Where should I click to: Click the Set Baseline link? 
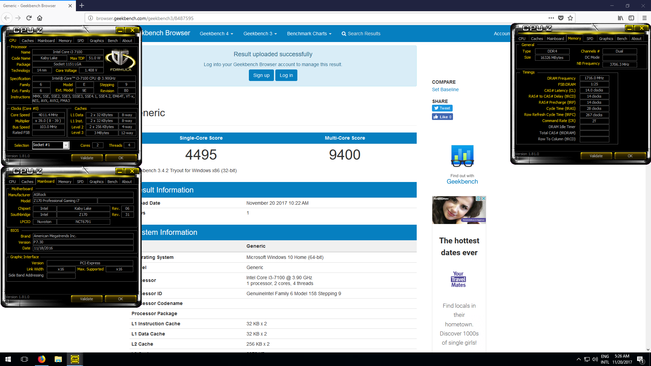point(445,89)
